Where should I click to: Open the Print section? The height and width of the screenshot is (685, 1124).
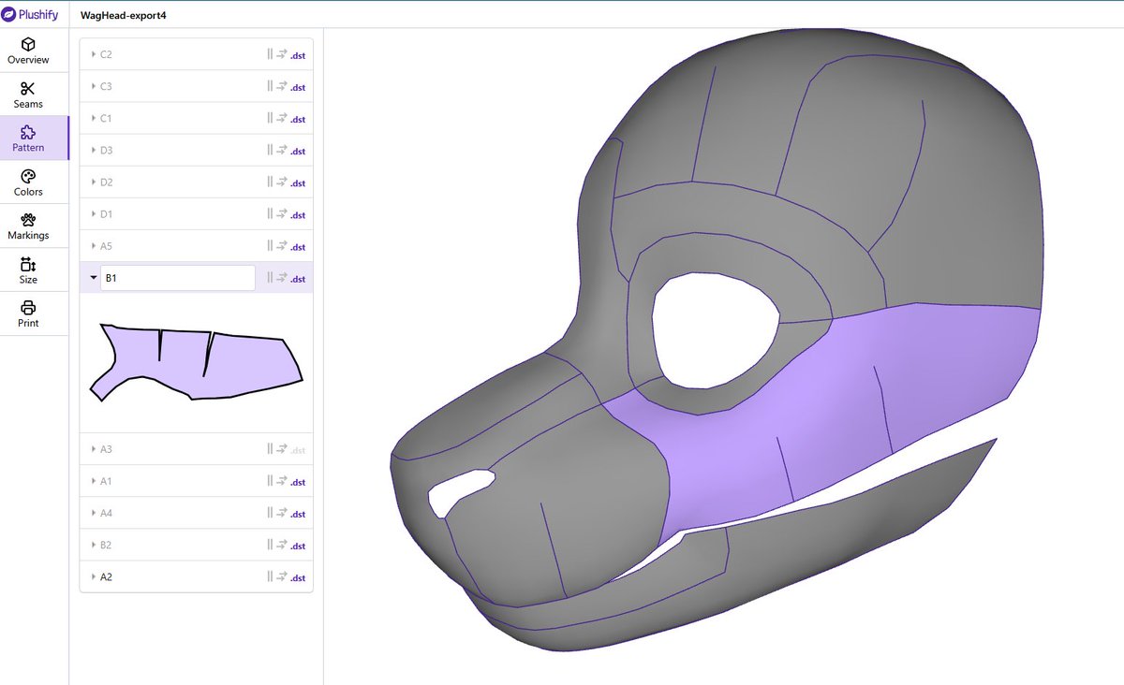[x=28, y=314]
